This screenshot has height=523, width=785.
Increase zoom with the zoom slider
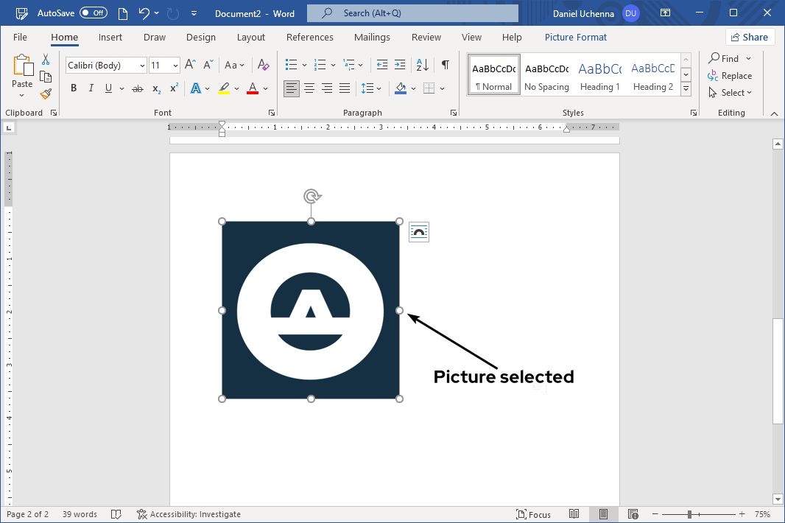tap(742, 513)
